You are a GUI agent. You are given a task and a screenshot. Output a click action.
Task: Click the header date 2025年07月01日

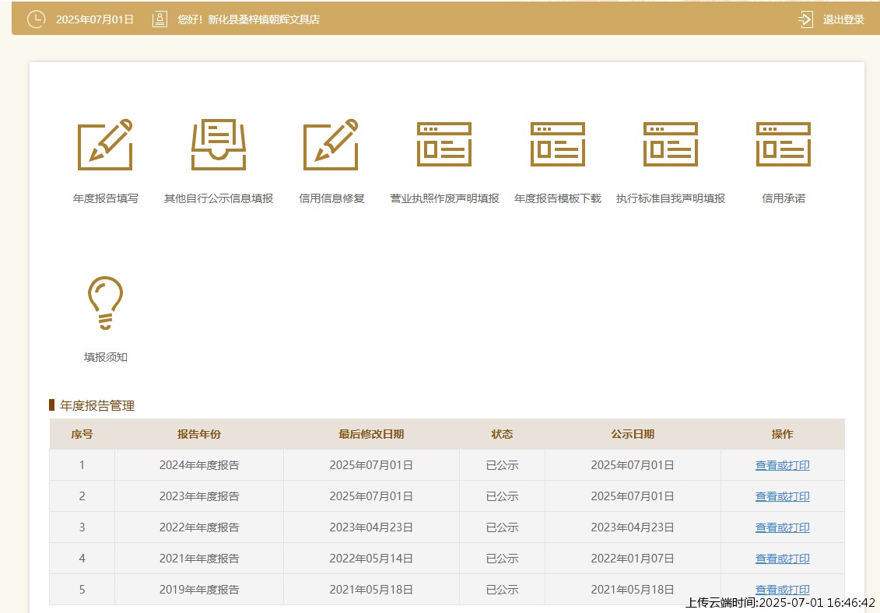pyautogui.click(x=95, y=19)
